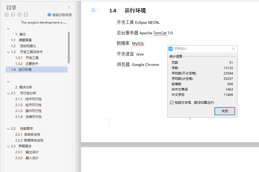Open heading 2.3 界面需求
259x172 pixels.
point(21,146)
